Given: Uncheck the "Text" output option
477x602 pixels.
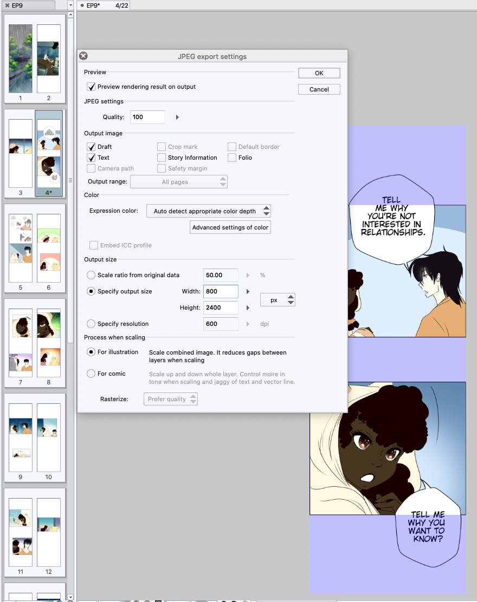Looking at the screenshot, I should [x=91, y=158].
